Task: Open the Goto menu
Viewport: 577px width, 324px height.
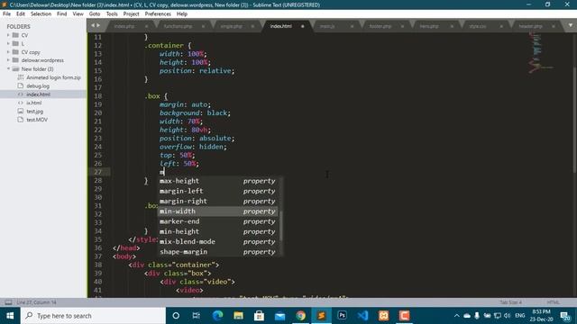Action: click(x=95, y=14)
